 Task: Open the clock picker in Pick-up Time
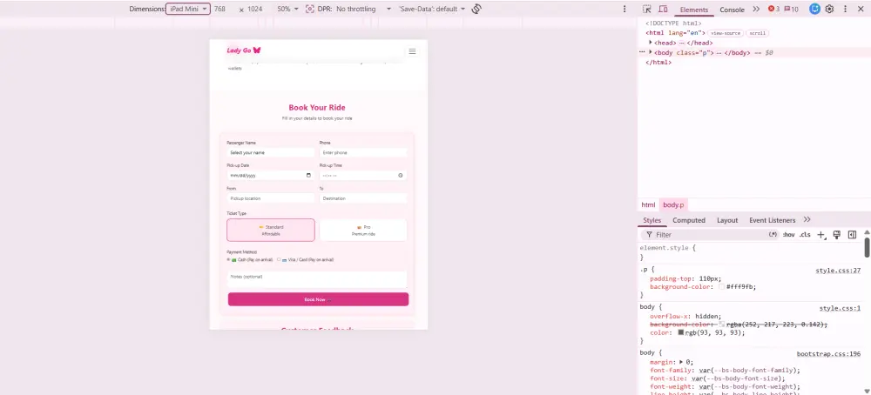point(401,175)
